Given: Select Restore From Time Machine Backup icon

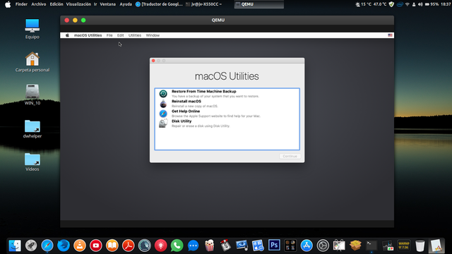Looking at the screenshot, I should tap(163, 94).
